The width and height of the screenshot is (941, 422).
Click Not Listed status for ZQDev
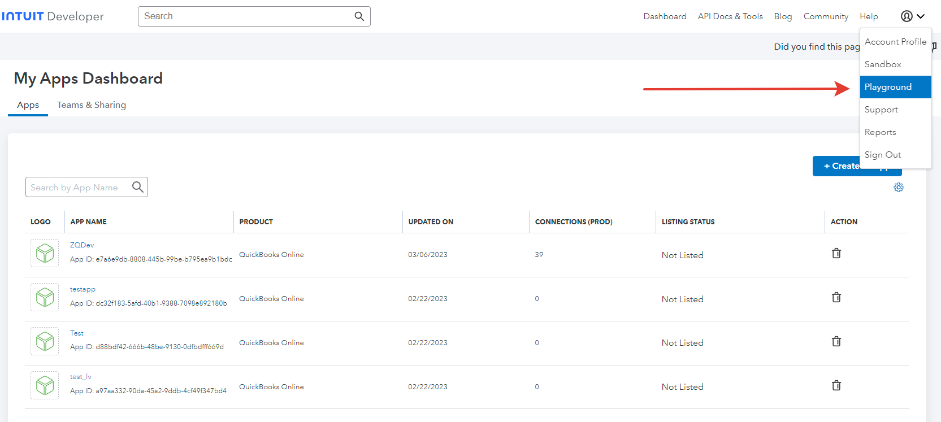point(683,255)
